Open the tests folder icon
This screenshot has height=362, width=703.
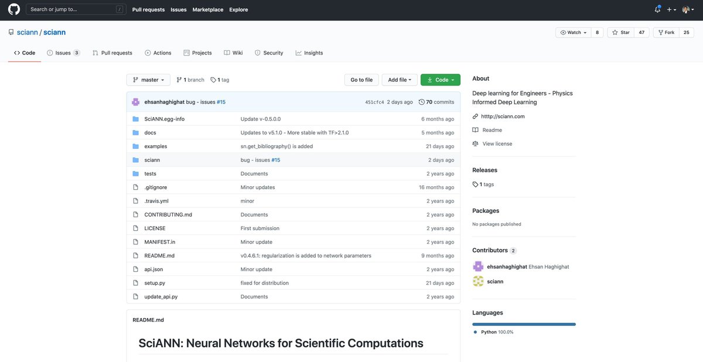(x=135, y=174)
